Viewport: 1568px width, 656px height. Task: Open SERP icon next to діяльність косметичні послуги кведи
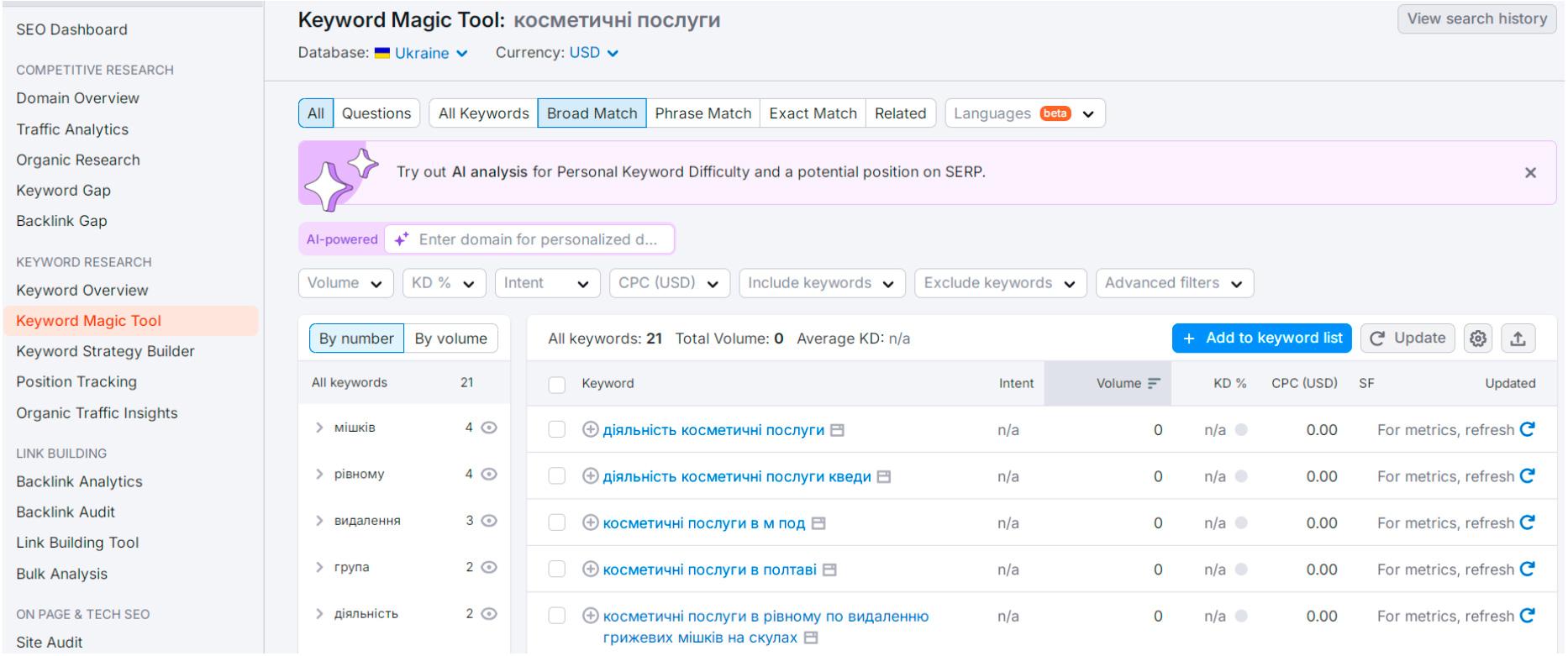coord(883,477)
